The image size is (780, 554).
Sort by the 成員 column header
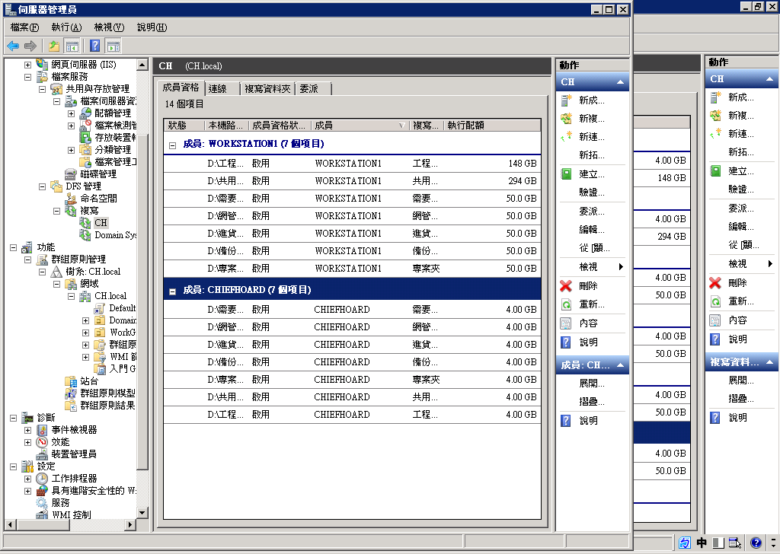click(360, 126)
